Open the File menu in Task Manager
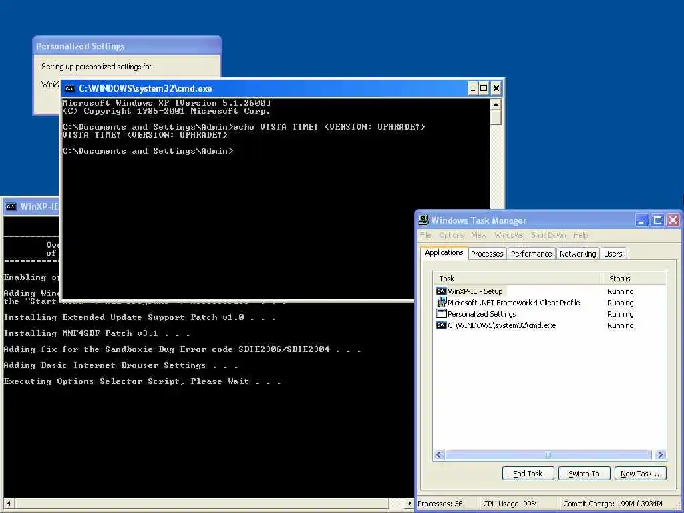The height and width of the screenshot is (513, 684). (425, 235)
